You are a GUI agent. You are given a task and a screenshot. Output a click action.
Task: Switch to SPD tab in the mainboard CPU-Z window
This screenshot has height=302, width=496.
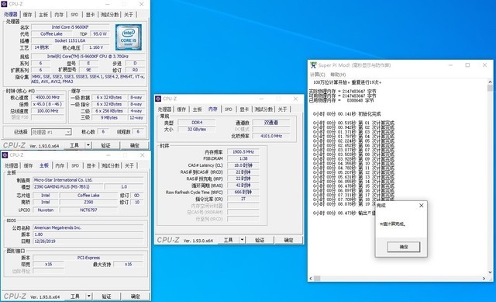[x=75, y=165]
